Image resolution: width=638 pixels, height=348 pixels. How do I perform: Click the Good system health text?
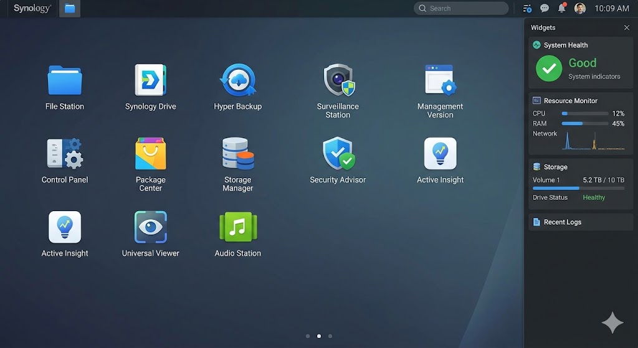click(583, 63)
